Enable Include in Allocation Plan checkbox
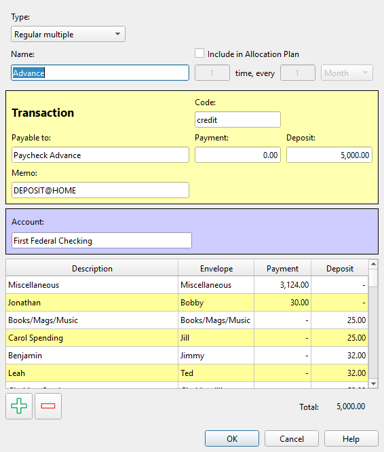Viewport: 384px width, 452px height. tap(199, 54)
